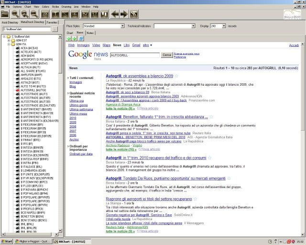The image size is (306, 245).
Task: Star the 'Riaprono gli aeroporti' article
Action: [196, 199]
